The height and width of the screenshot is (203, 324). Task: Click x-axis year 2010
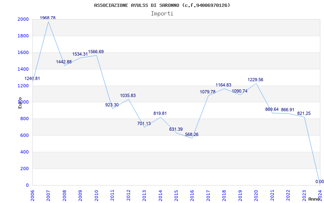pos(96,195)
